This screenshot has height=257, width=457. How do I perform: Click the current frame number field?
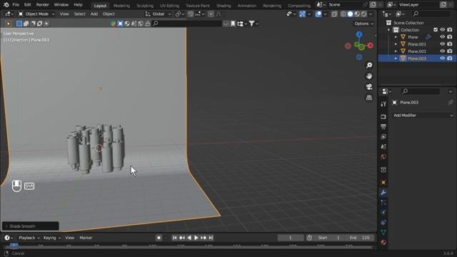pyautogui.click(x=291, y=238)
